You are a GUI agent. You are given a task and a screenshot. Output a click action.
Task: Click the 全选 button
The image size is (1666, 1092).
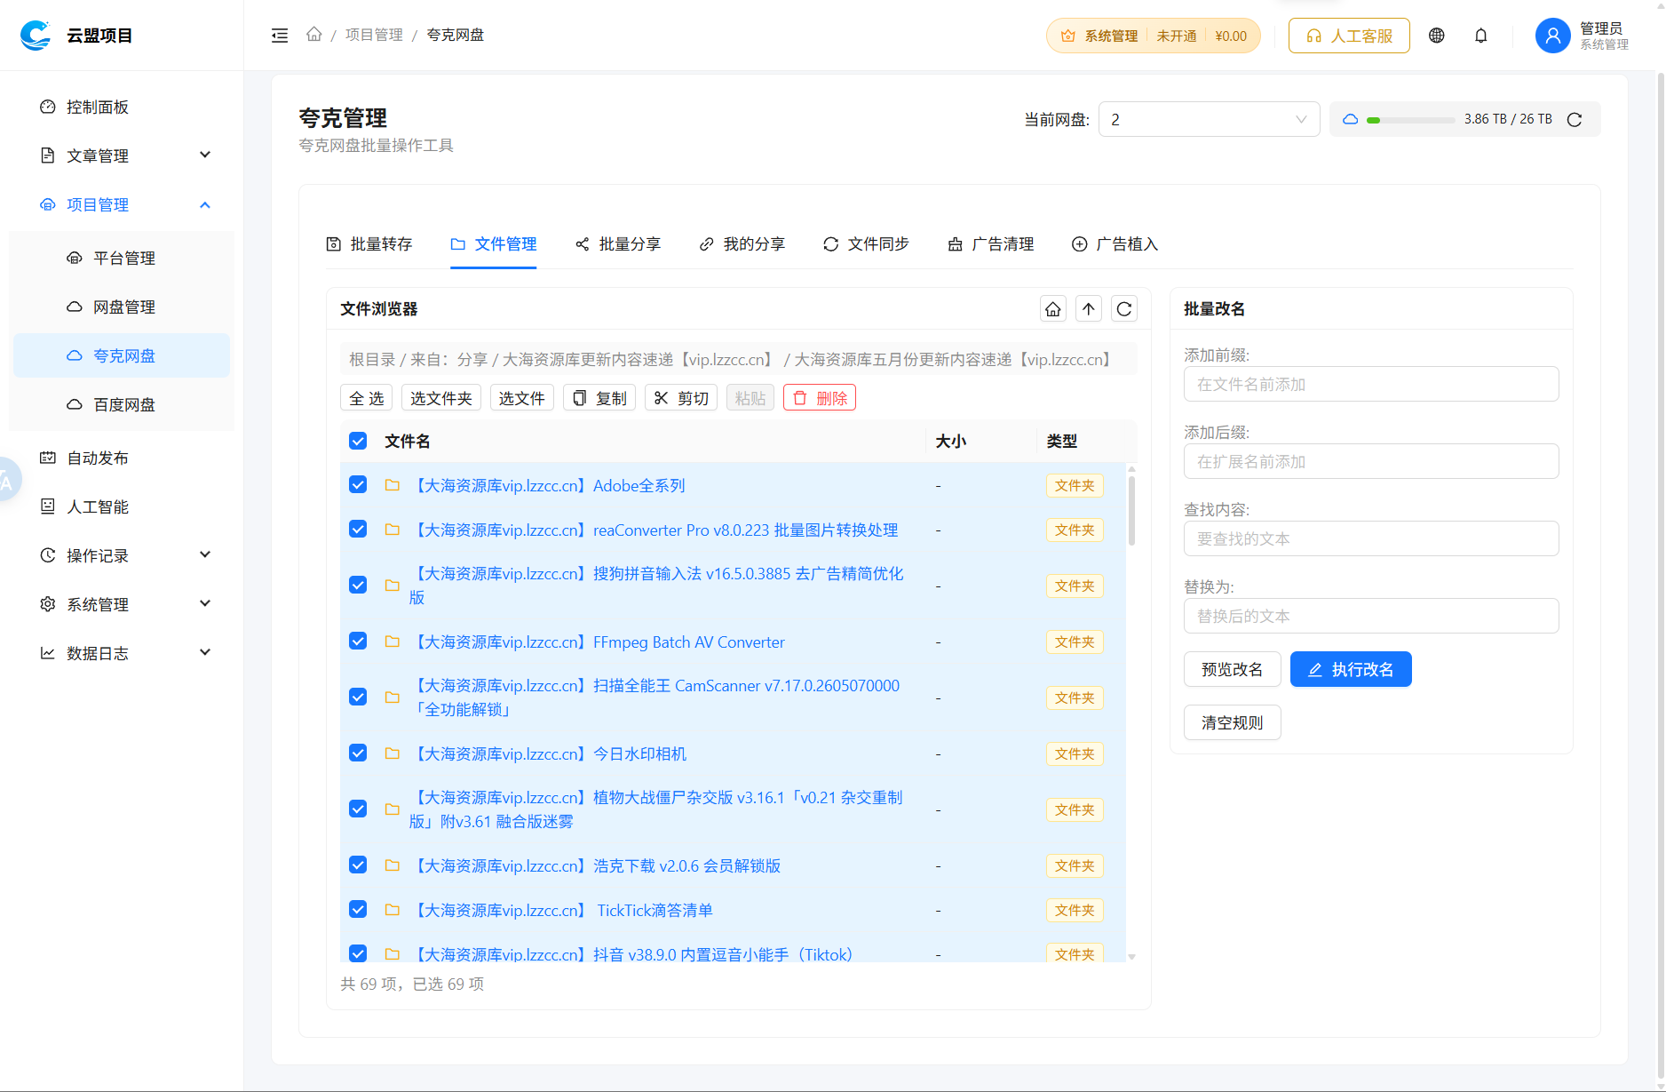(x=367, y=398)
